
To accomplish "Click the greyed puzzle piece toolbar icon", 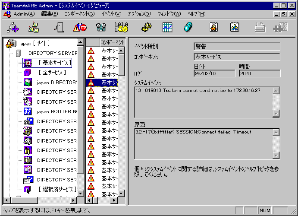I will click(x=280, y=27).
